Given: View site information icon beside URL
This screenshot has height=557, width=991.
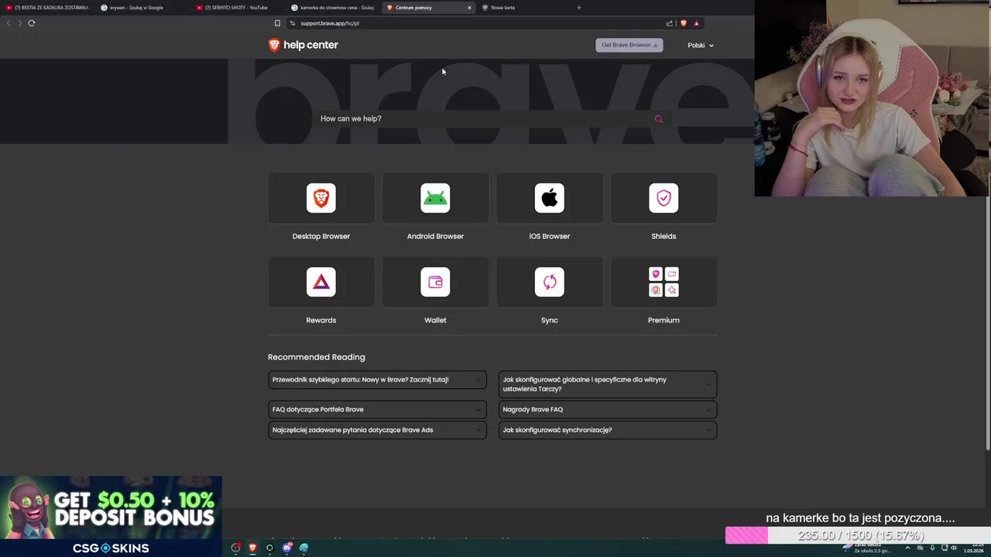Looking at the screenshot, I should (x=292, y=23).
